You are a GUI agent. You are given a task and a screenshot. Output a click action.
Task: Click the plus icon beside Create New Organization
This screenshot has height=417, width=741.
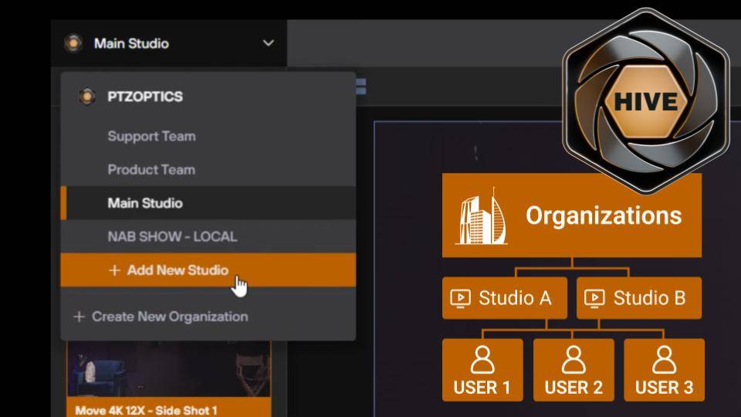point(79,317)
